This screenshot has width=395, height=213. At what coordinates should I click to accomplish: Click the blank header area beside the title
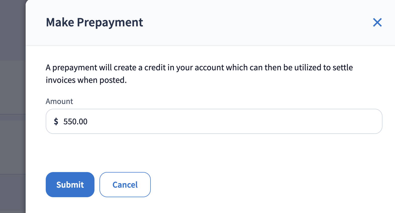[251, 22]
